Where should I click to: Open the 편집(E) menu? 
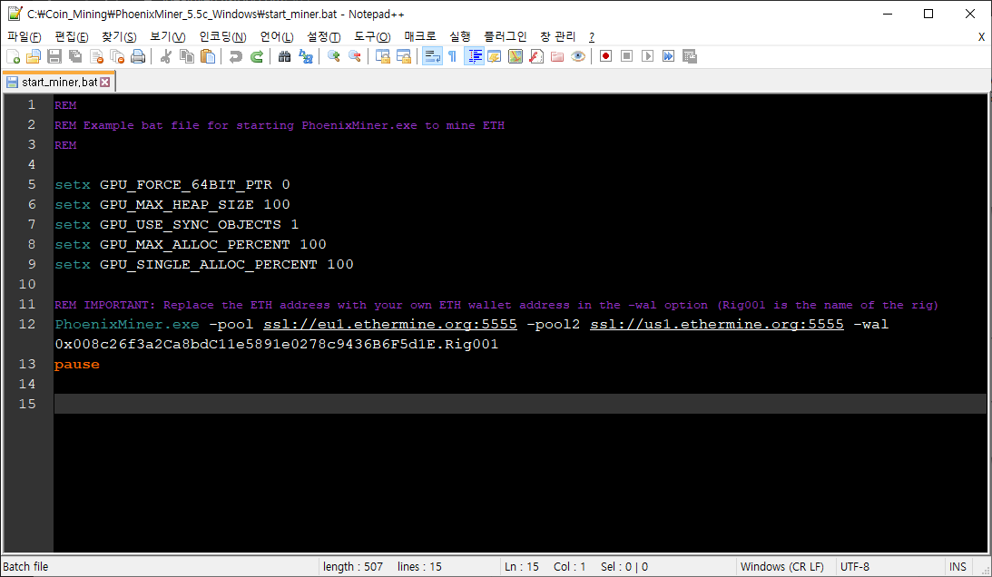click(x=72, y=36)
